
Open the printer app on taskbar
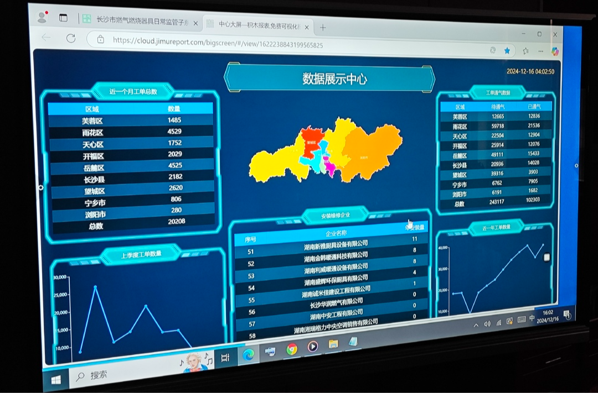point(270,352)
